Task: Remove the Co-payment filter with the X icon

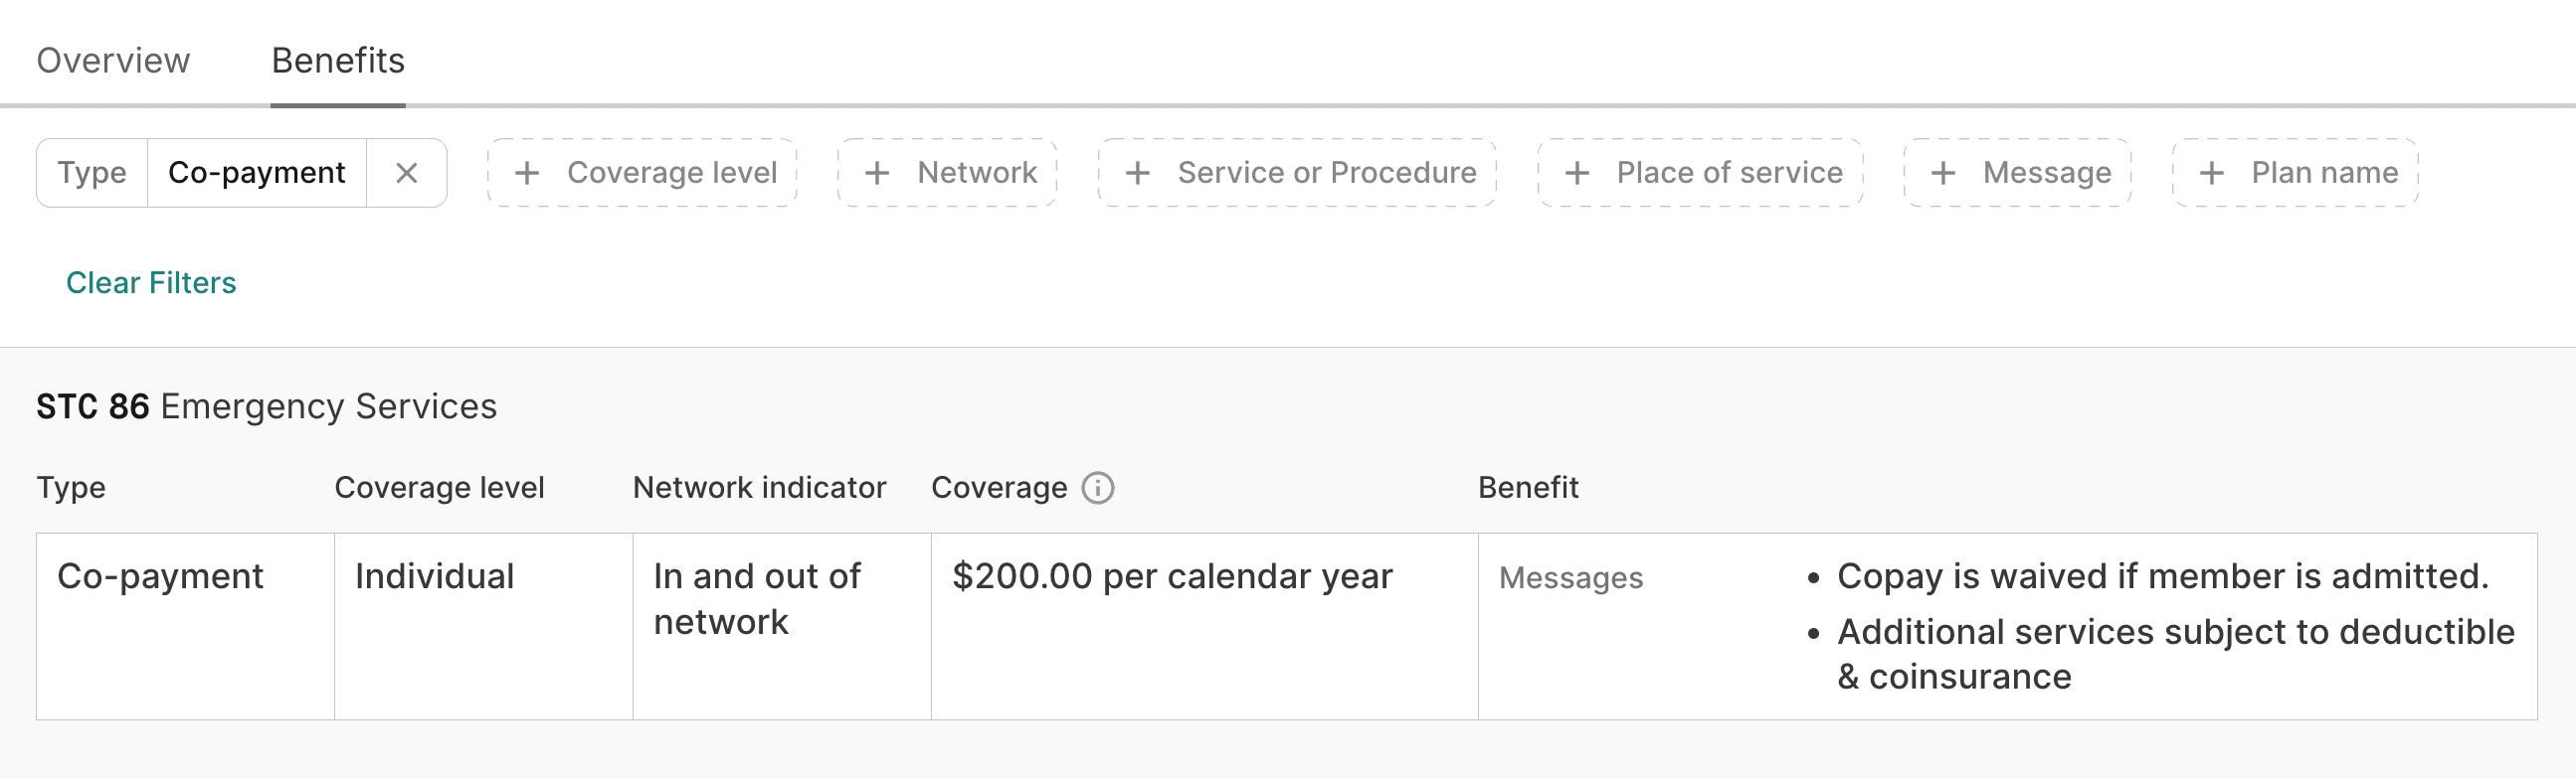Action: coord(408,172)
